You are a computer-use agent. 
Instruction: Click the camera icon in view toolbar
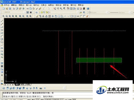(41, 88)
